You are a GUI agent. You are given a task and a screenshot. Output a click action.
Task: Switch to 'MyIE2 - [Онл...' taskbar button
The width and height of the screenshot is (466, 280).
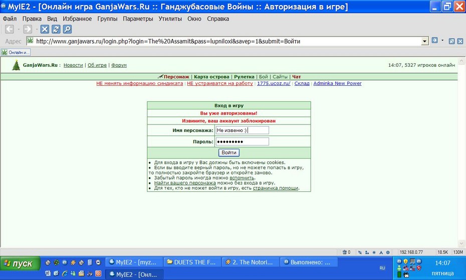pyautogui.click(x=134, y=274)
